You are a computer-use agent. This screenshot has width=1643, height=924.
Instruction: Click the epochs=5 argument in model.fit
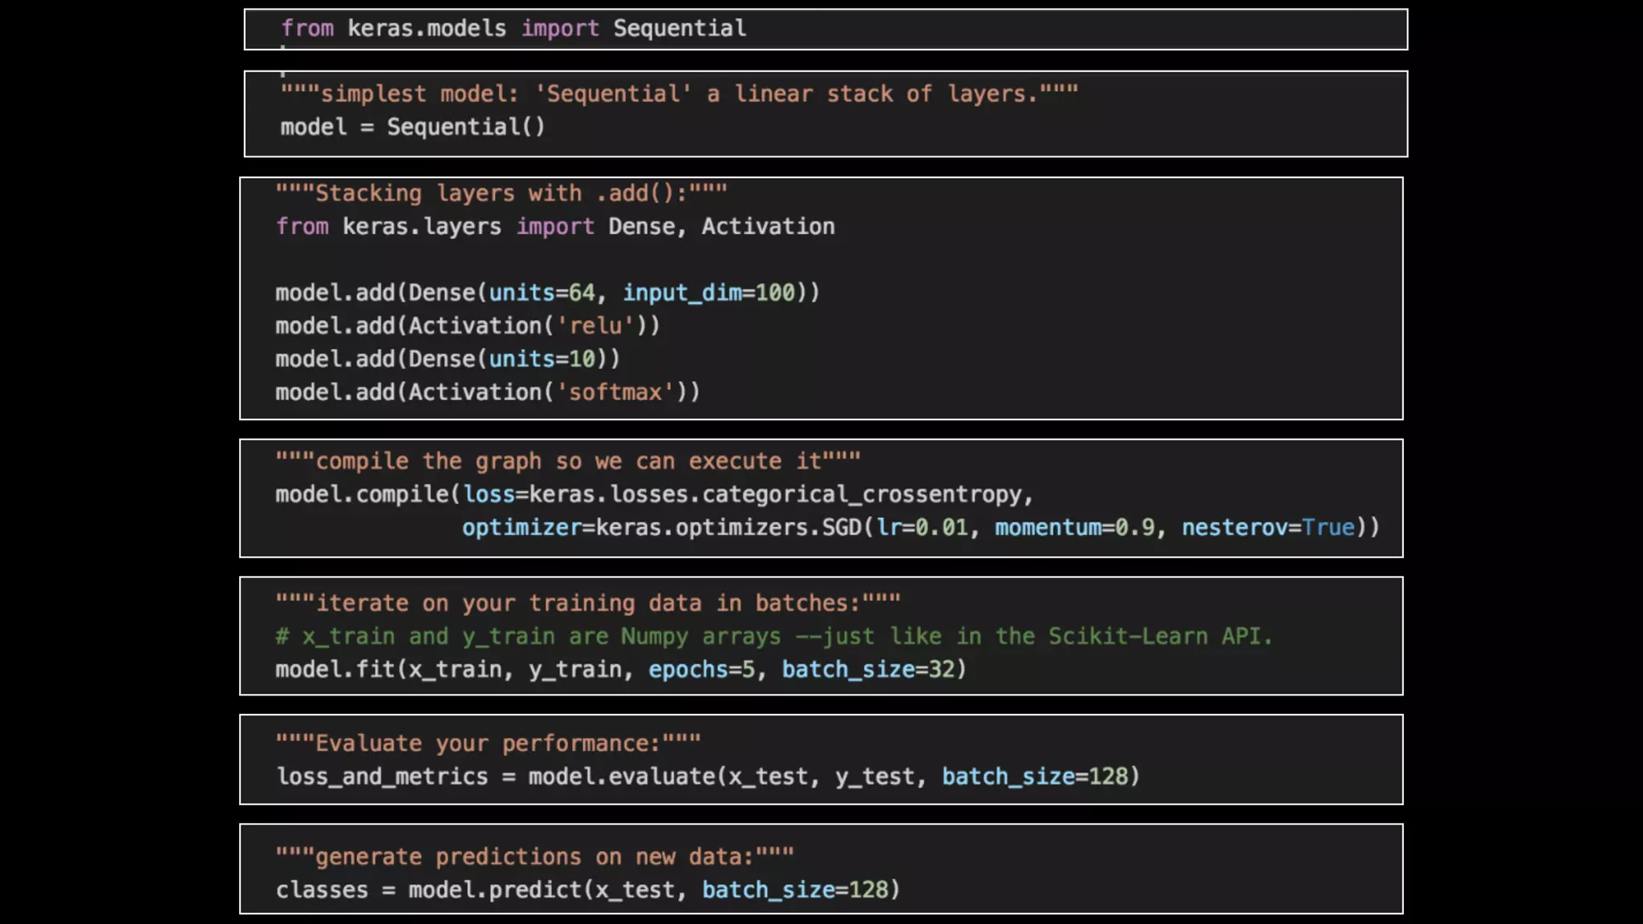pyautogui.click(x=701, y=670)
